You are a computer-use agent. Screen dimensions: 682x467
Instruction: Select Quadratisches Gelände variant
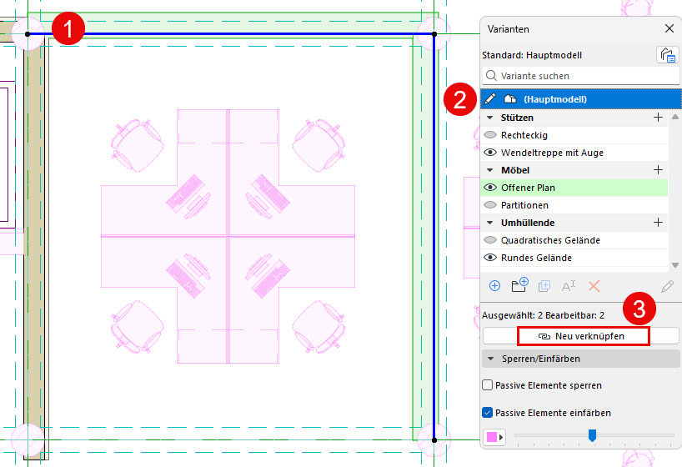[x=574, y=240]
